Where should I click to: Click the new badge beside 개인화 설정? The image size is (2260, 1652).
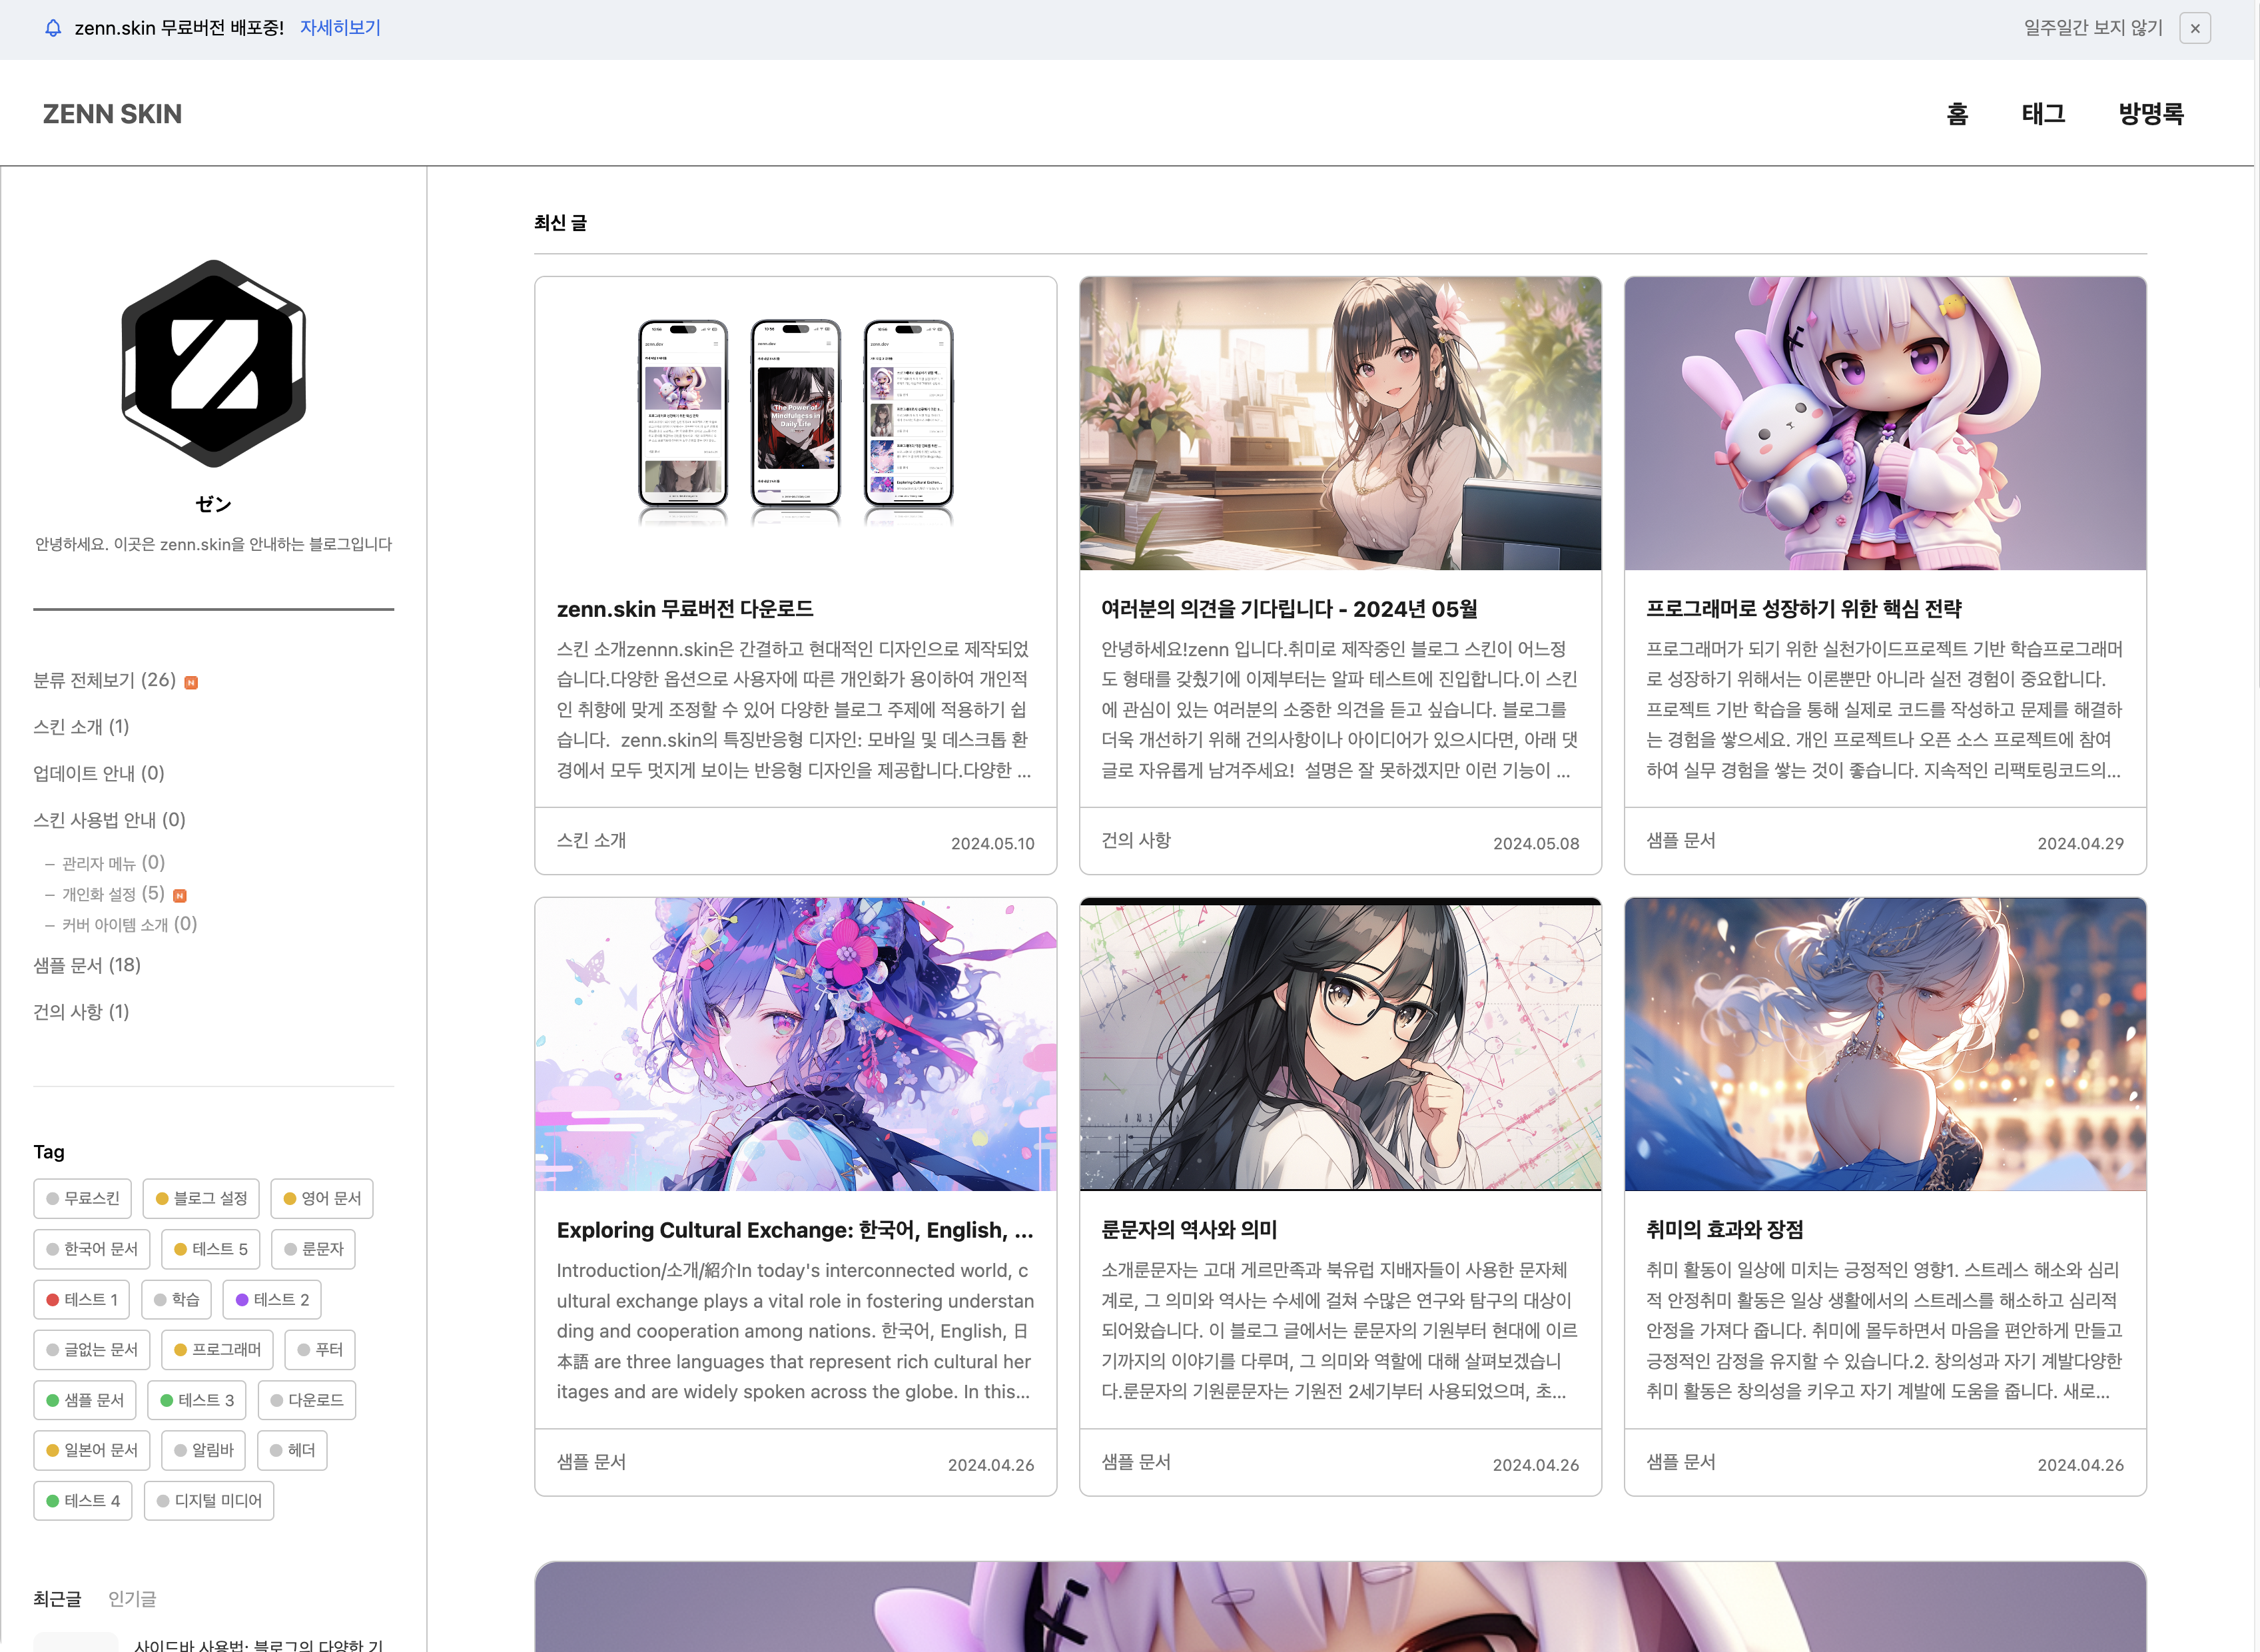pos(180,895)
